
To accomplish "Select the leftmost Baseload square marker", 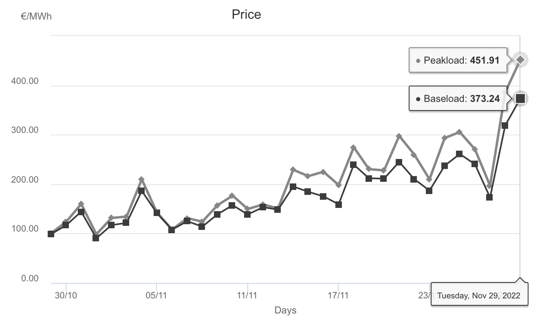I will (x=51, y=234).
